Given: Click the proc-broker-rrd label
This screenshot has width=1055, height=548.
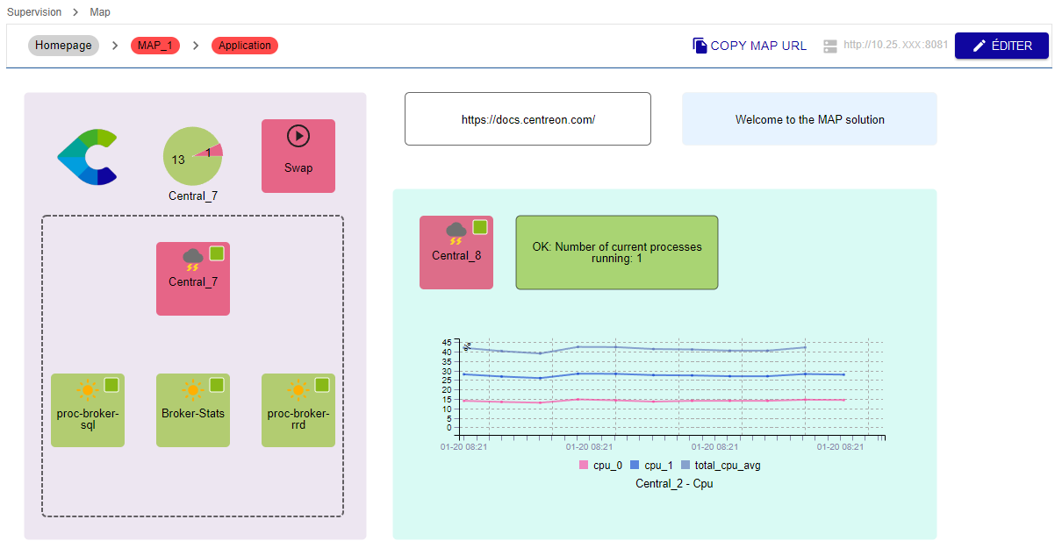Looking at the screenshot, I should pos(298,419).
